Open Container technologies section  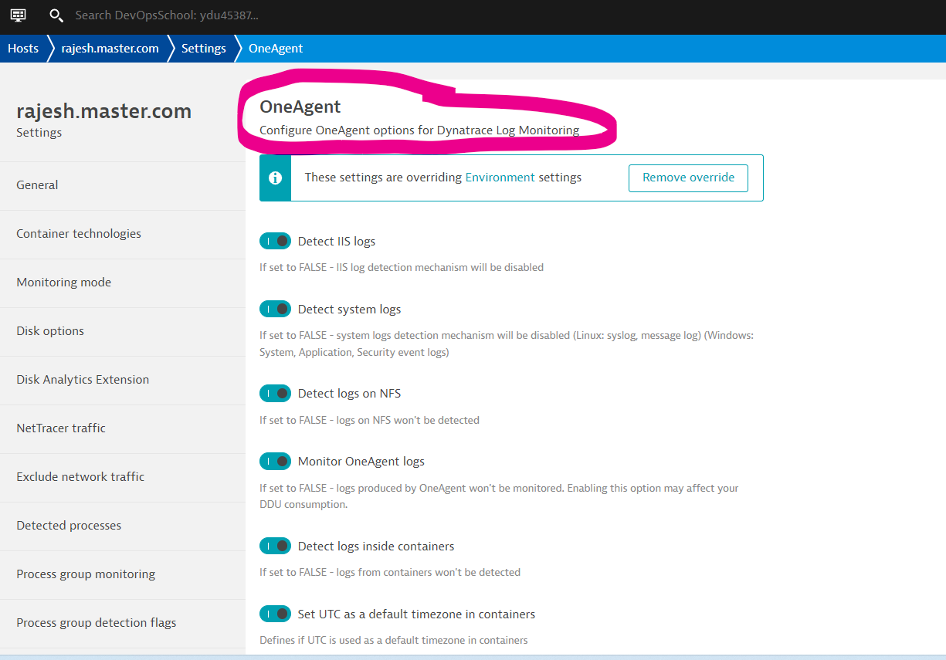[x=123, y=234]
